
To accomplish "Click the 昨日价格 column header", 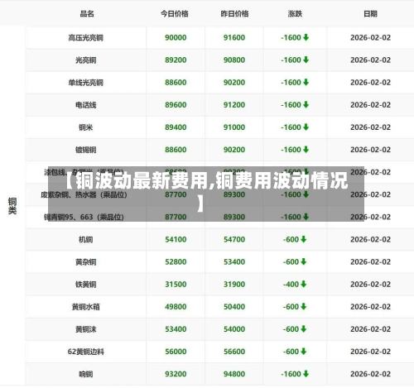I will (234, 14).
